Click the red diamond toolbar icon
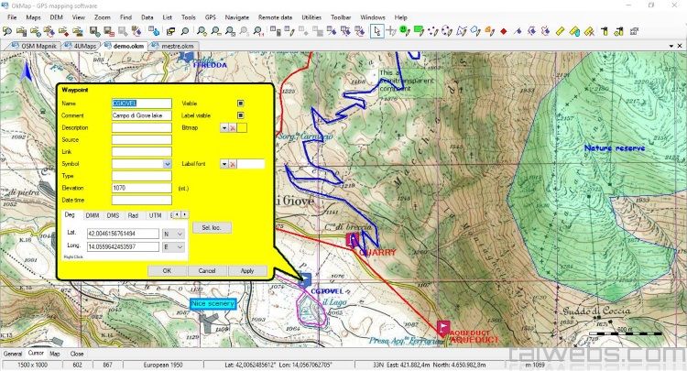Screen dimensions: 687x371 click(504, 30)
